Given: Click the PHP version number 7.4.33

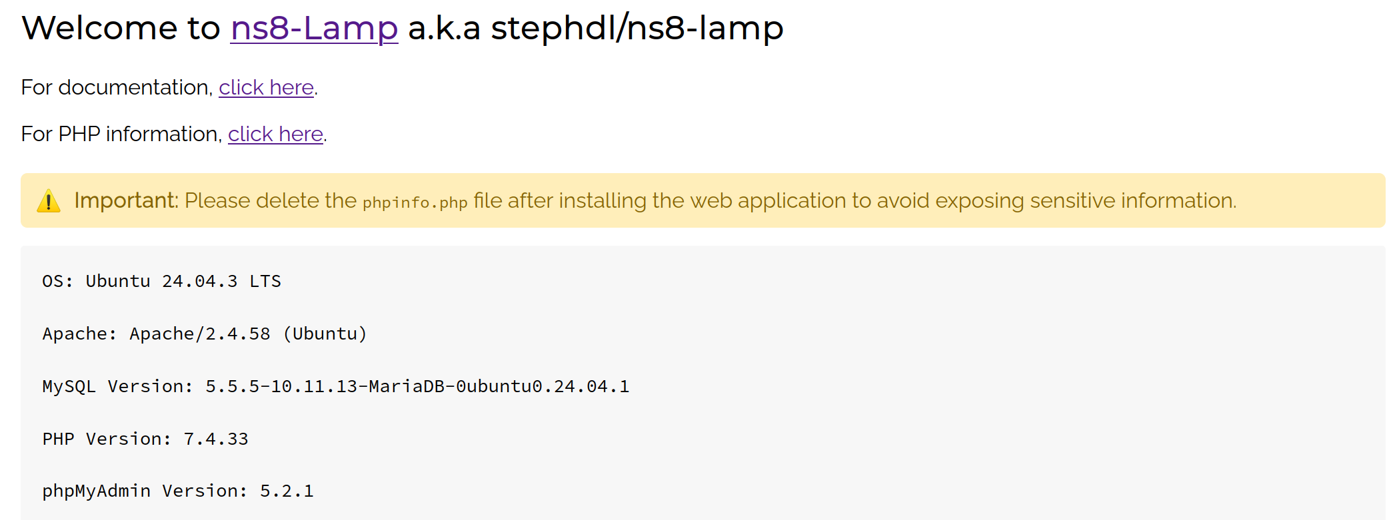Looking at the screenshot, I should click(x=215, y=439).
